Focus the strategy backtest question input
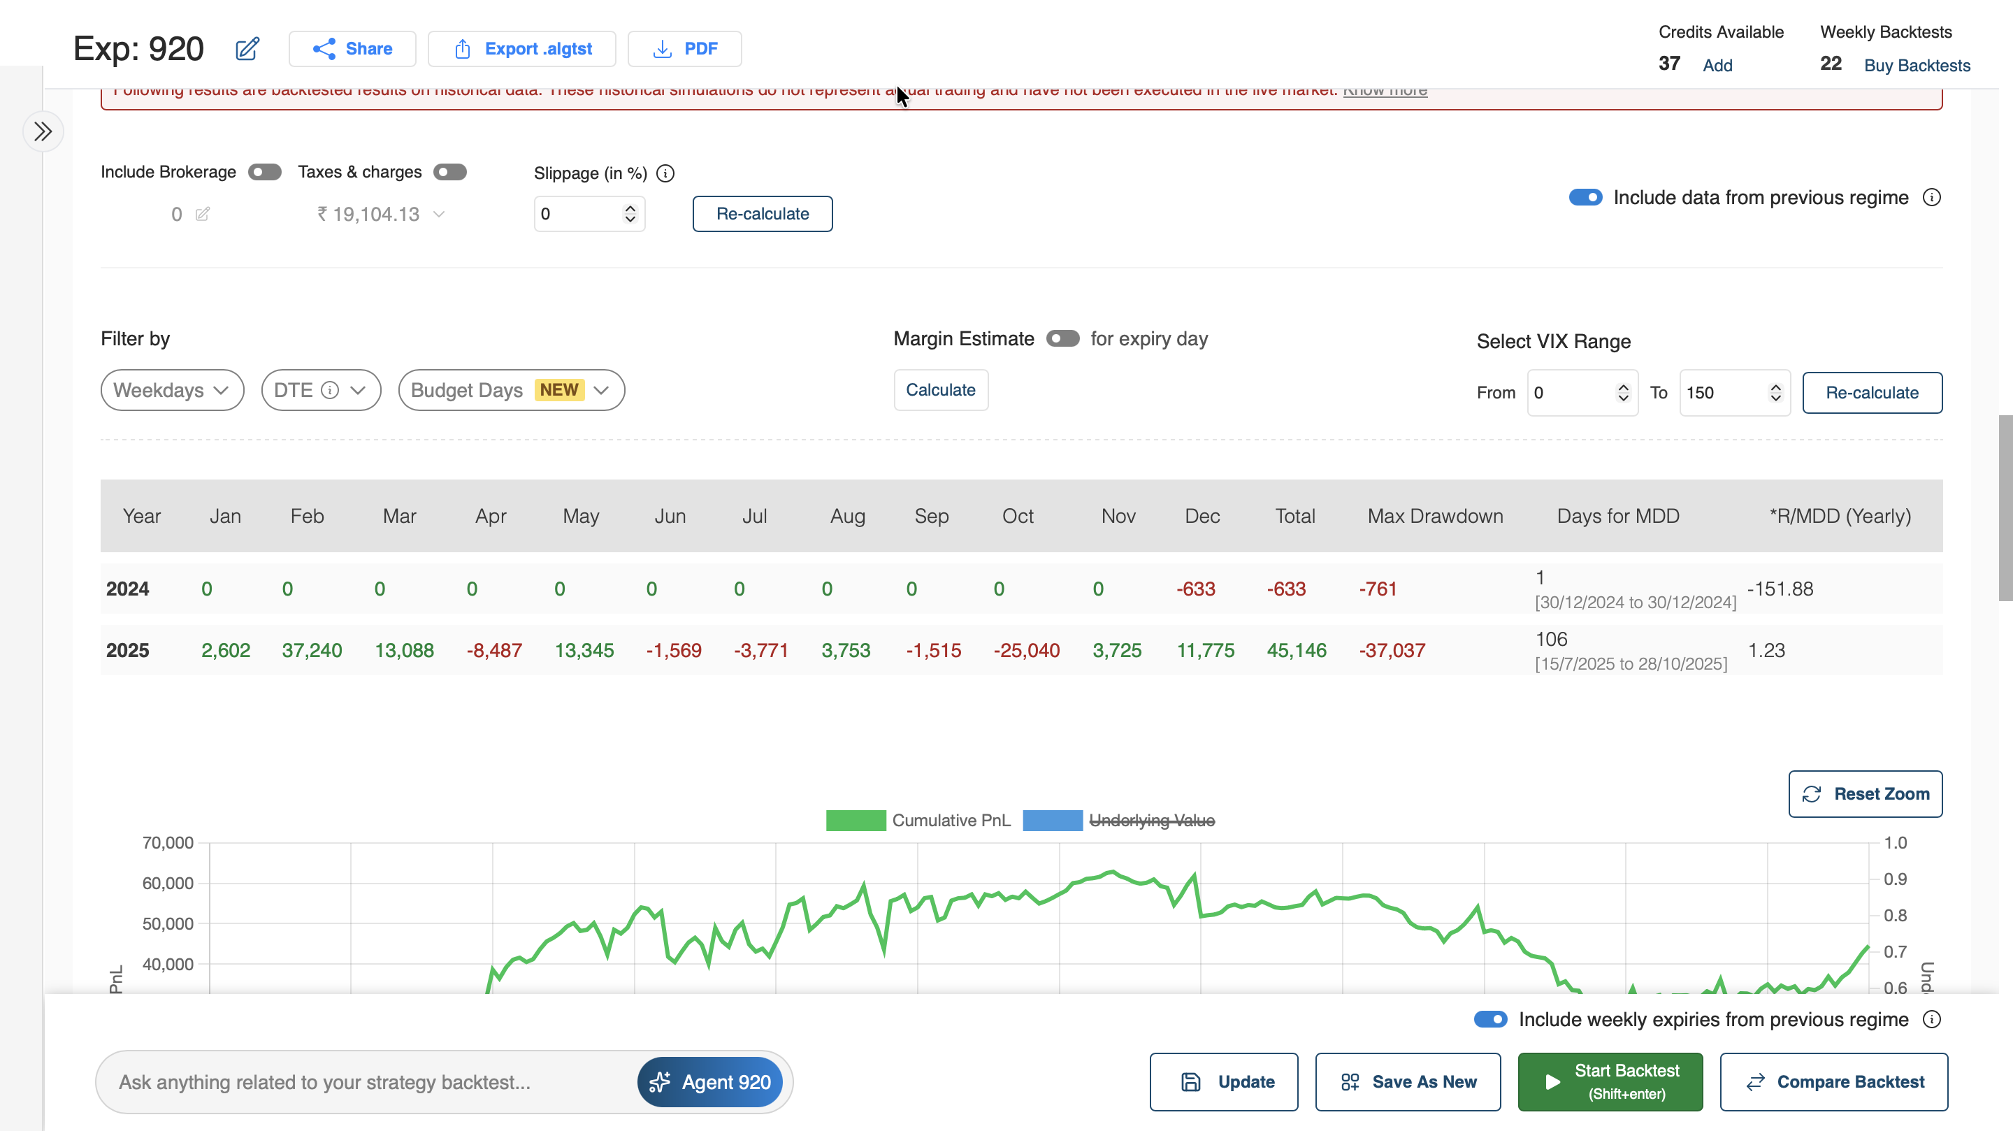Viewport: 2013px width, 1131px height. [x=367, y=1082]
